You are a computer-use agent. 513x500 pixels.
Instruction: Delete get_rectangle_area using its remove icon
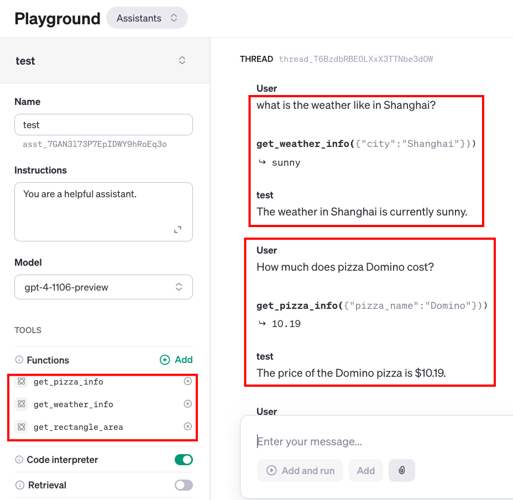coord(187,427)
